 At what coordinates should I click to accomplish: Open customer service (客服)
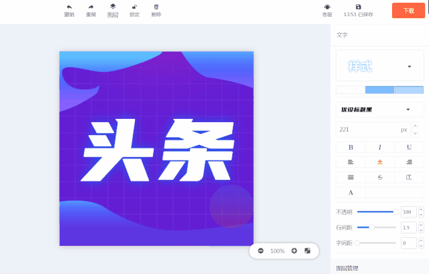pos(327,11)
